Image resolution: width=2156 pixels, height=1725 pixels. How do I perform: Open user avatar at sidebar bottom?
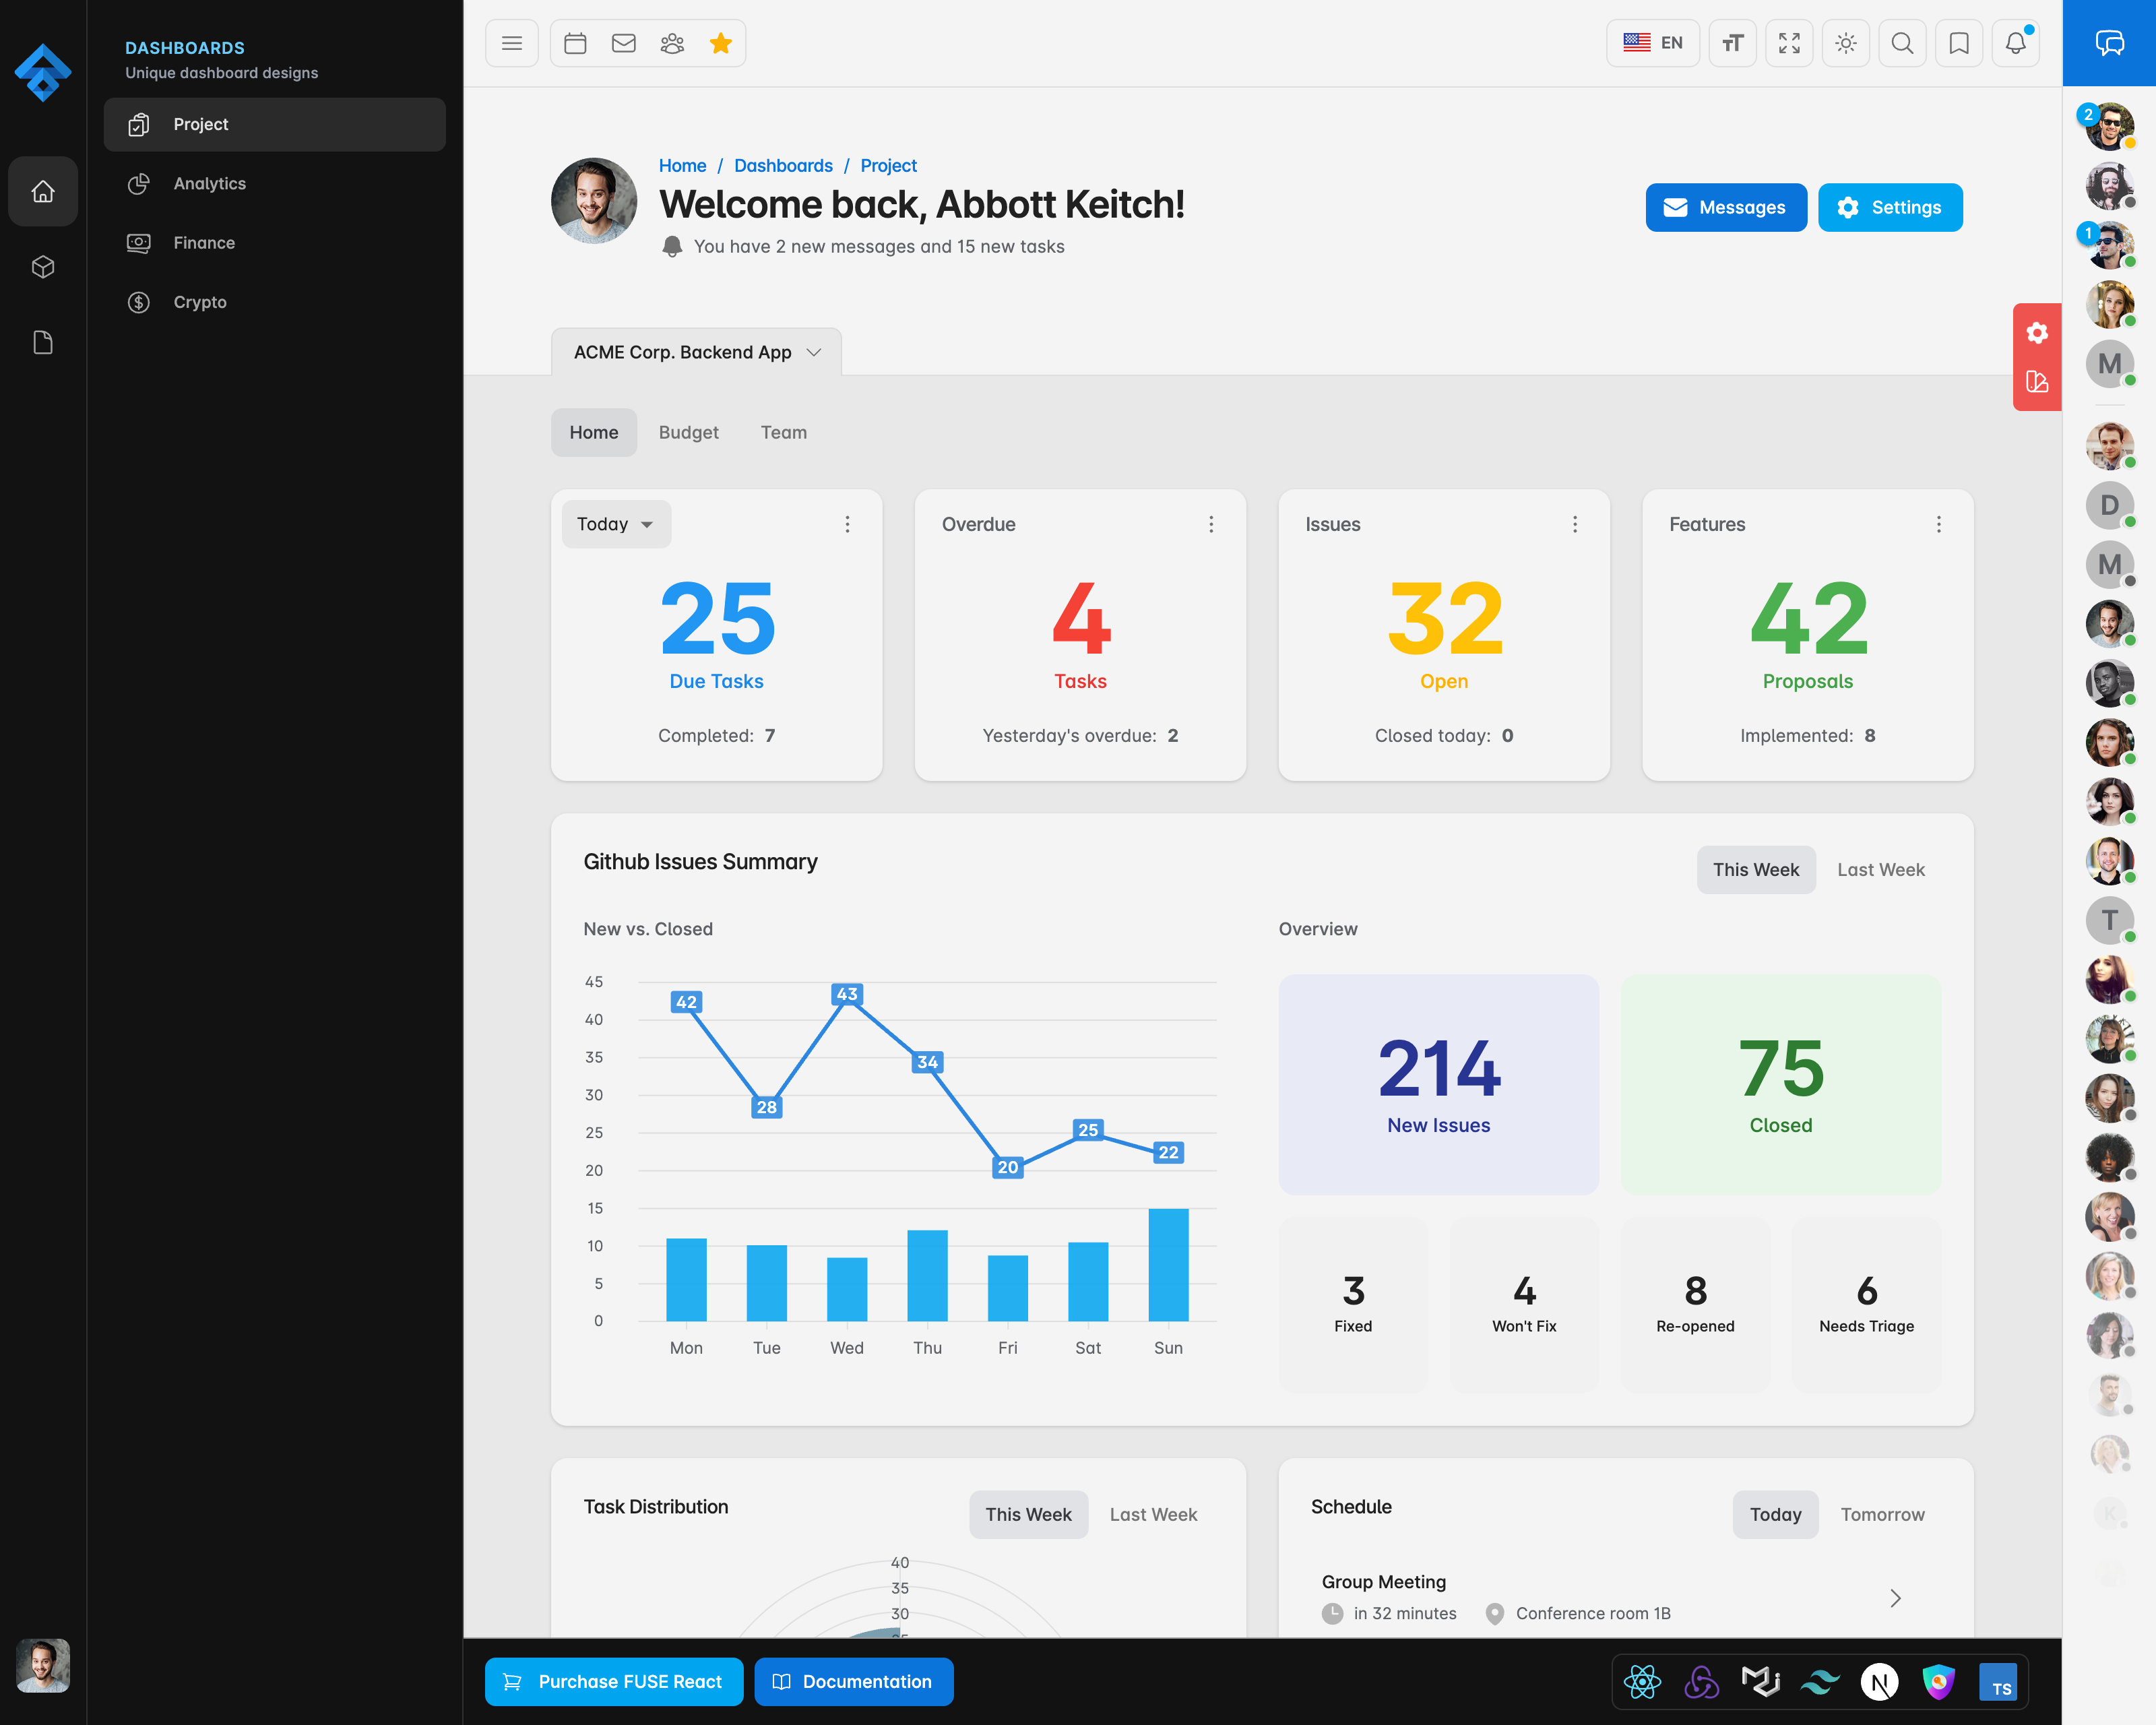43,1665
